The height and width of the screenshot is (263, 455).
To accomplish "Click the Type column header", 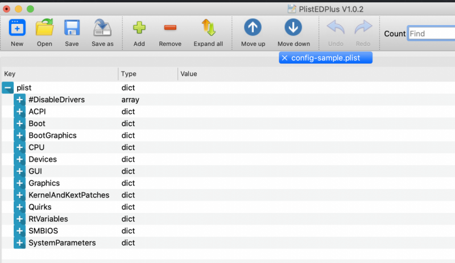I will [129, 74].
